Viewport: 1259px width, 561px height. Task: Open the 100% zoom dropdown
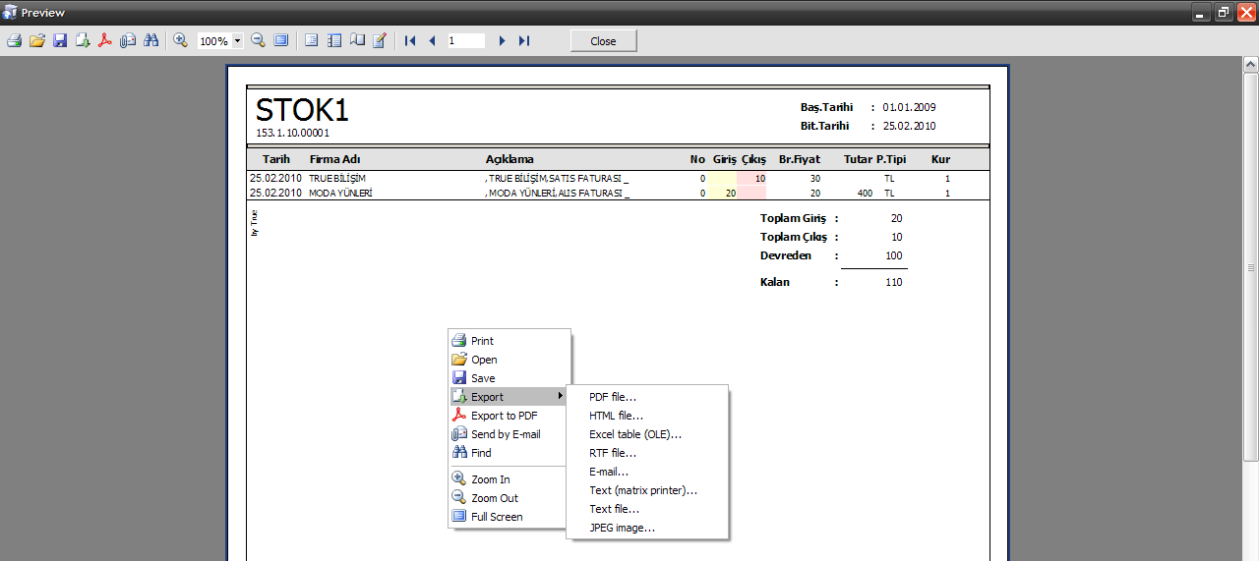pos(238,41)
